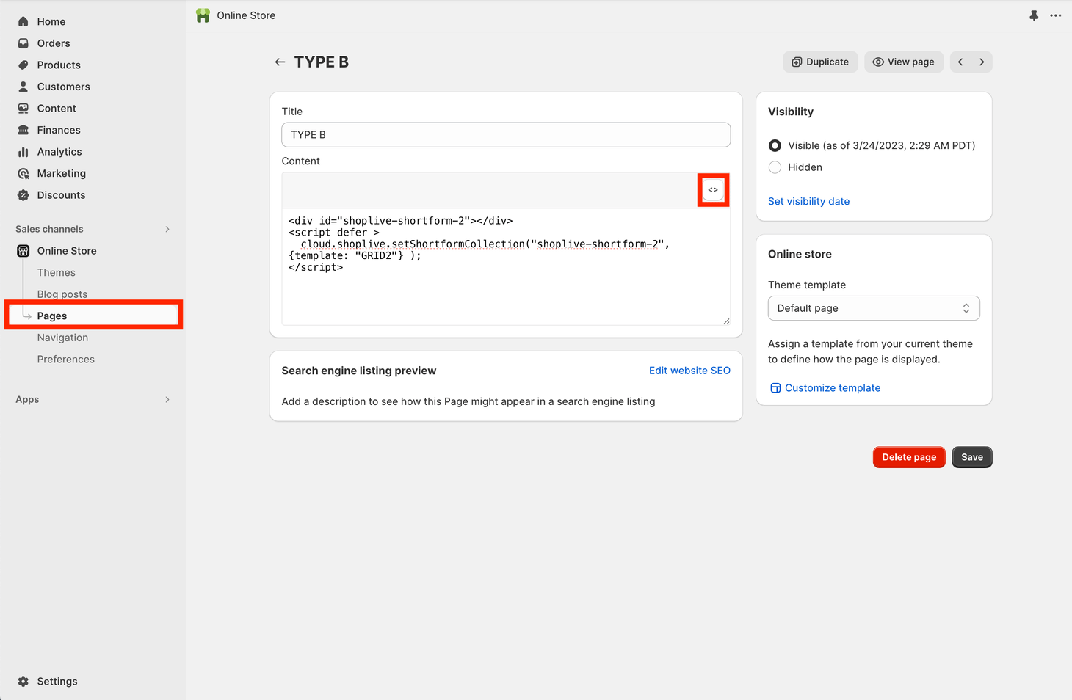Select the Hidden radio option
Image resolution: width=1072 pixels, height=700 pixels.
pyautogui.click(x=775, y=167)
